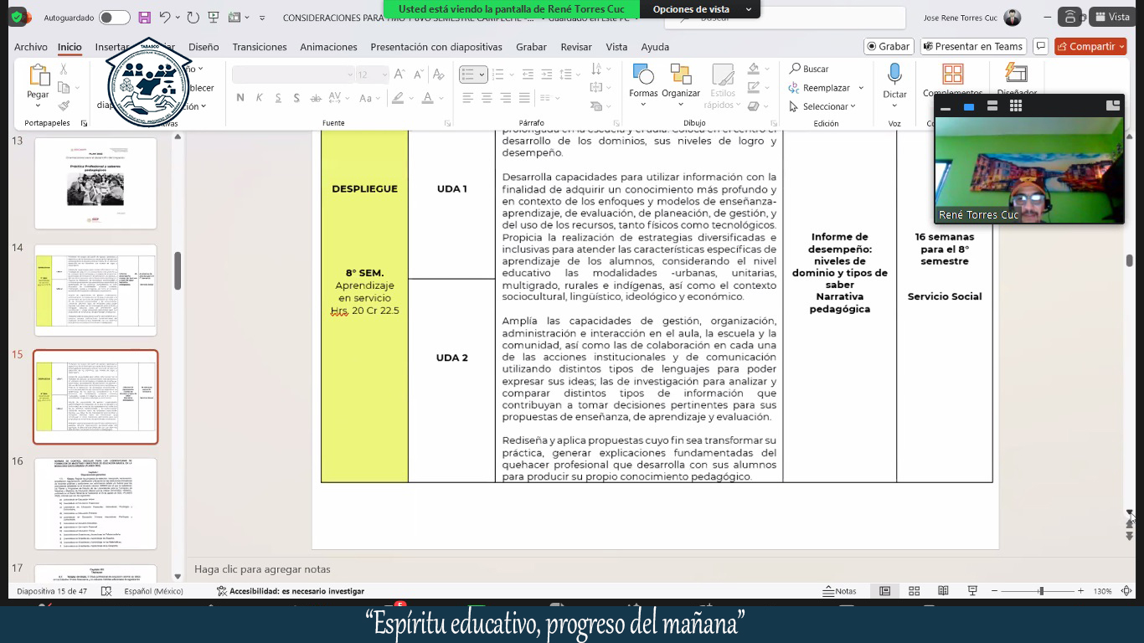Open the font name combo box

point(293,75)
